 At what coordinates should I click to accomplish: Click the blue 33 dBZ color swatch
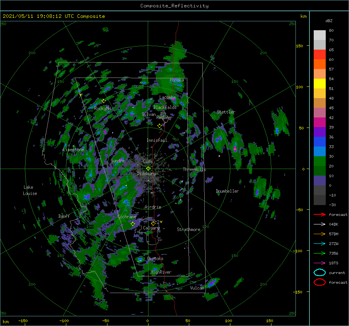[x=320, y=142]
